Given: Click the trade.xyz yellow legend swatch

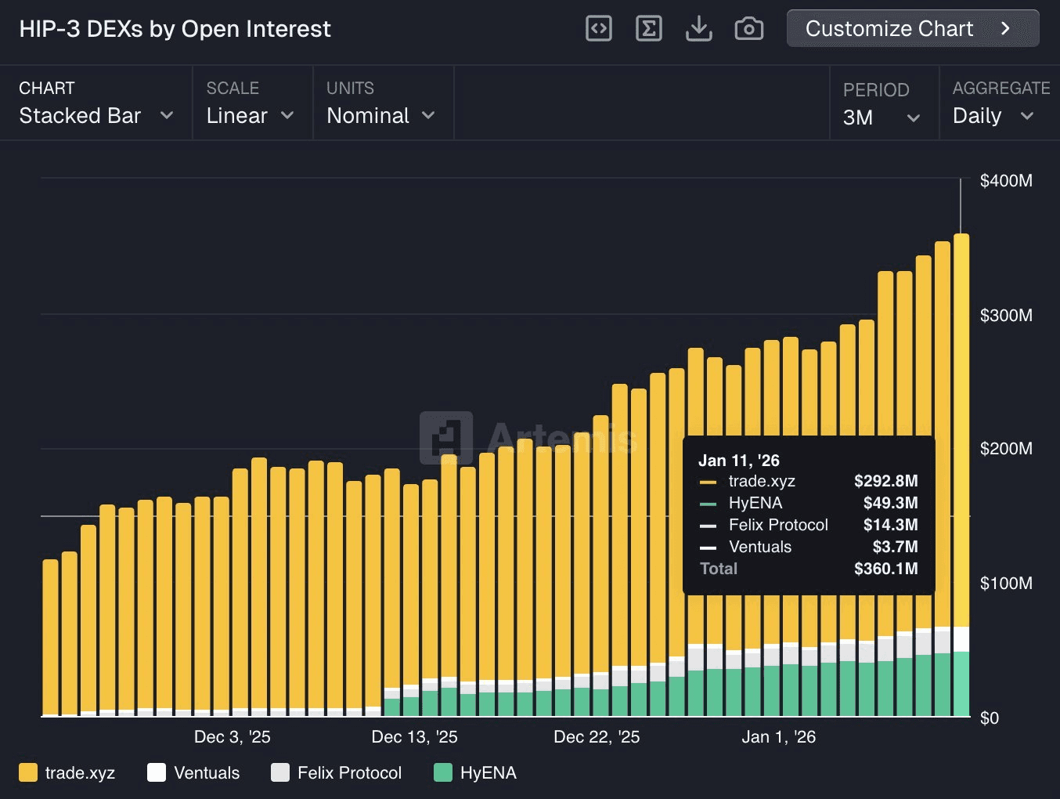Looking at the screenshot, I should click(28, 772).
